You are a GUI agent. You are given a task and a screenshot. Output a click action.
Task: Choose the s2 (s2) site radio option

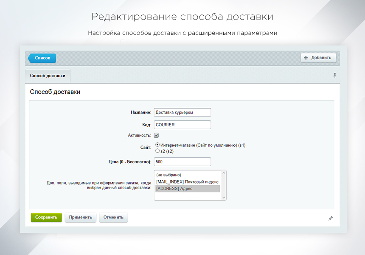[x=157, y=151]
